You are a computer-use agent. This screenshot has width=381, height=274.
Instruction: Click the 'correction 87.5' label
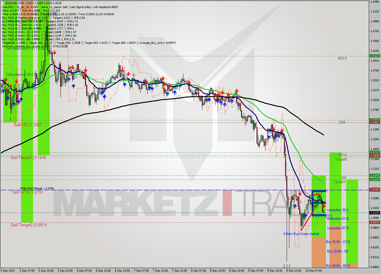click(x=338, y=228)
